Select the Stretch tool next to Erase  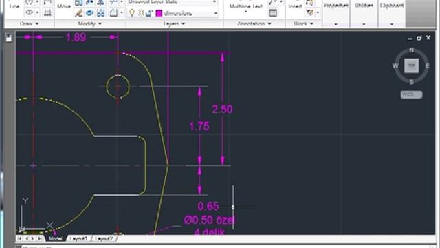(90, 12)
